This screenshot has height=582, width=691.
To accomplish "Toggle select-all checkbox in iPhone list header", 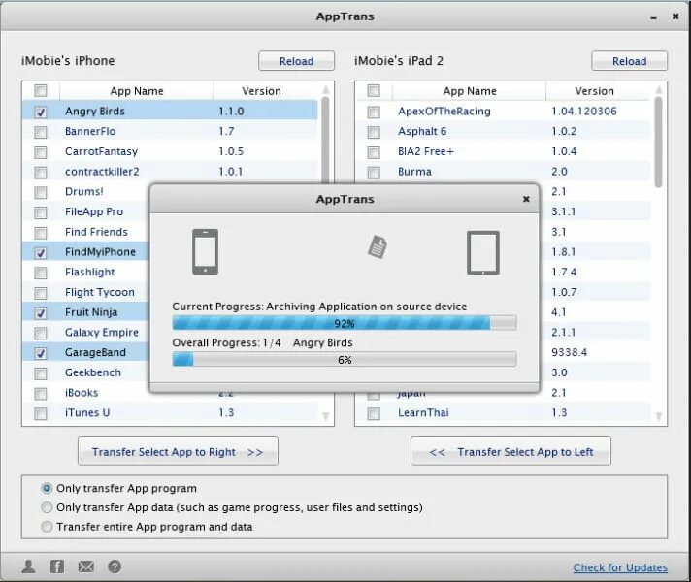I will click(41, 91).
